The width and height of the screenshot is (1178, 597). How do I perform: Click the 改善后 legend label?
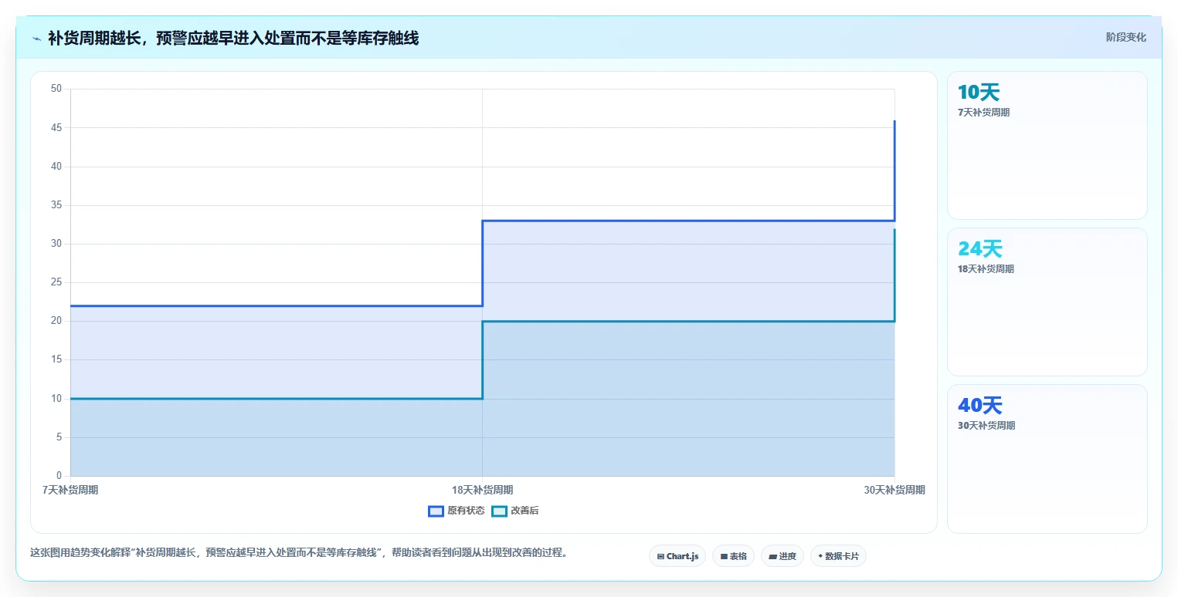(524, 511)
